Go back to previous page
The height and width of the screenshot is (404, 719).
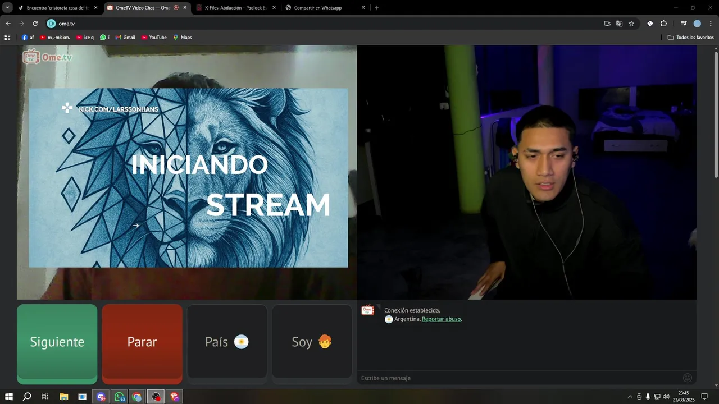8,24
